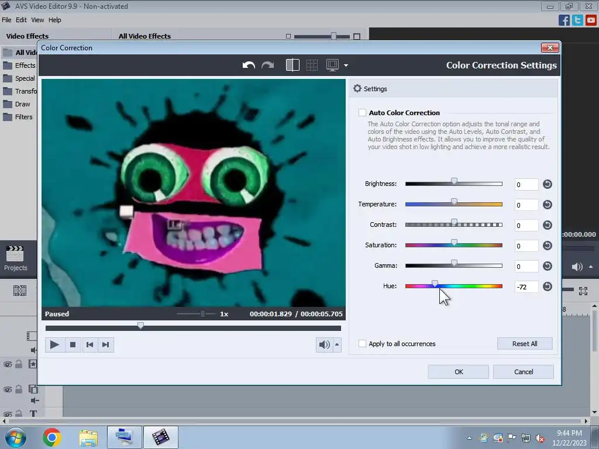Enable Auto Color Correction checkbox
599x449 pixels.
click(x=362, y=113)
